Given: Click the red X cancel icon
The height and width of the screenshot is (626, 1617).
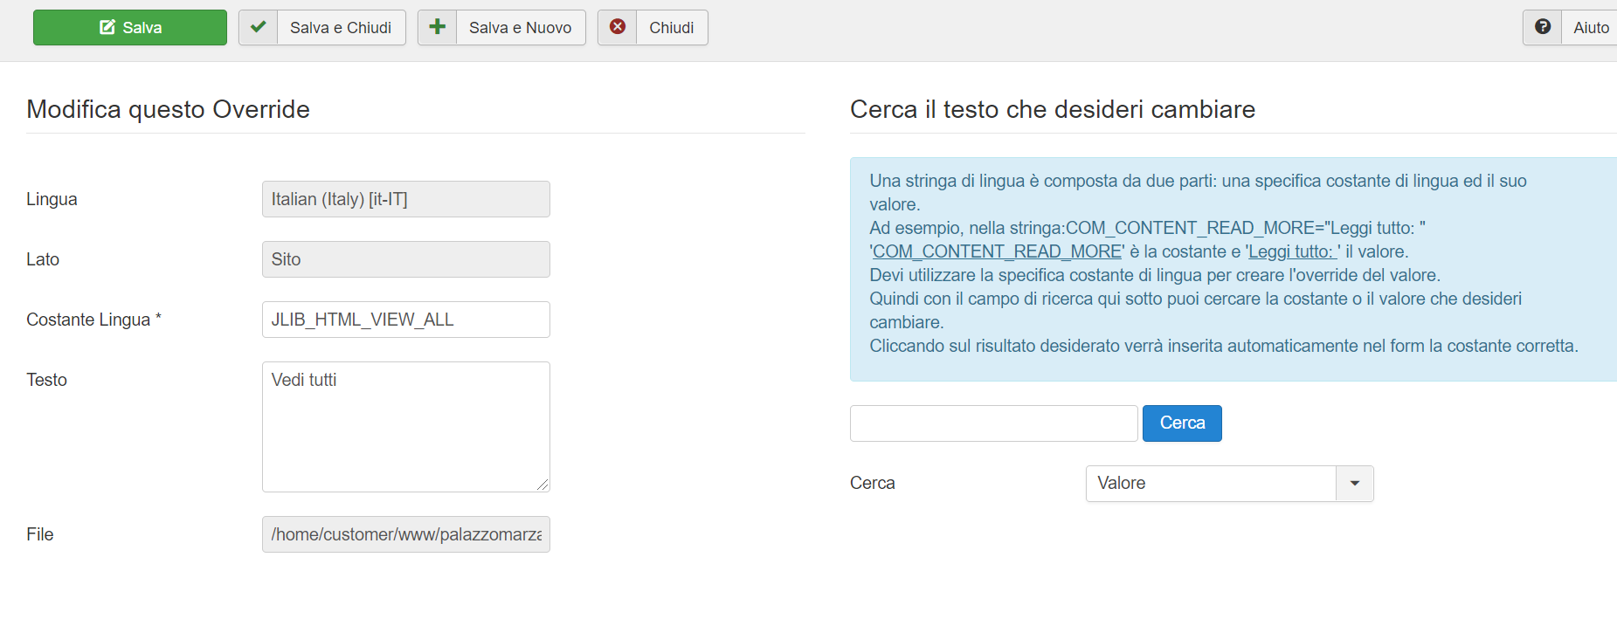Looking at the screenshot, I should pyautogui.click(x=618, y=27).
